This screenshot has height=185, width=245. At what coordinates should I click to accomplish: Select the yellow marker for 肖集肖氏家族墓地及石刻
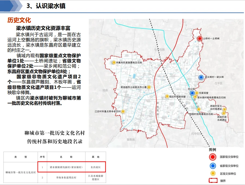point(113,63)
